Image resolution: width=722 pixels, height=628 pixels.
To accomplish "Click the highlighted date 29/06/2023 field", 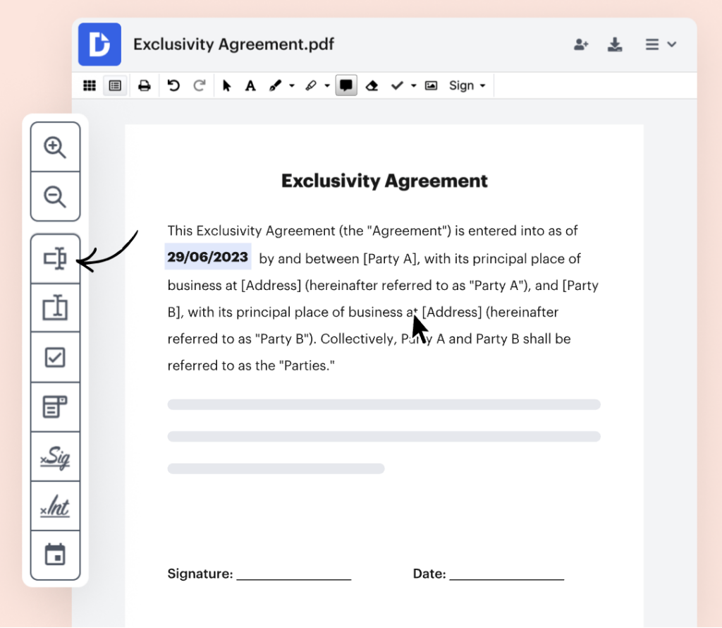I will 208,257.
